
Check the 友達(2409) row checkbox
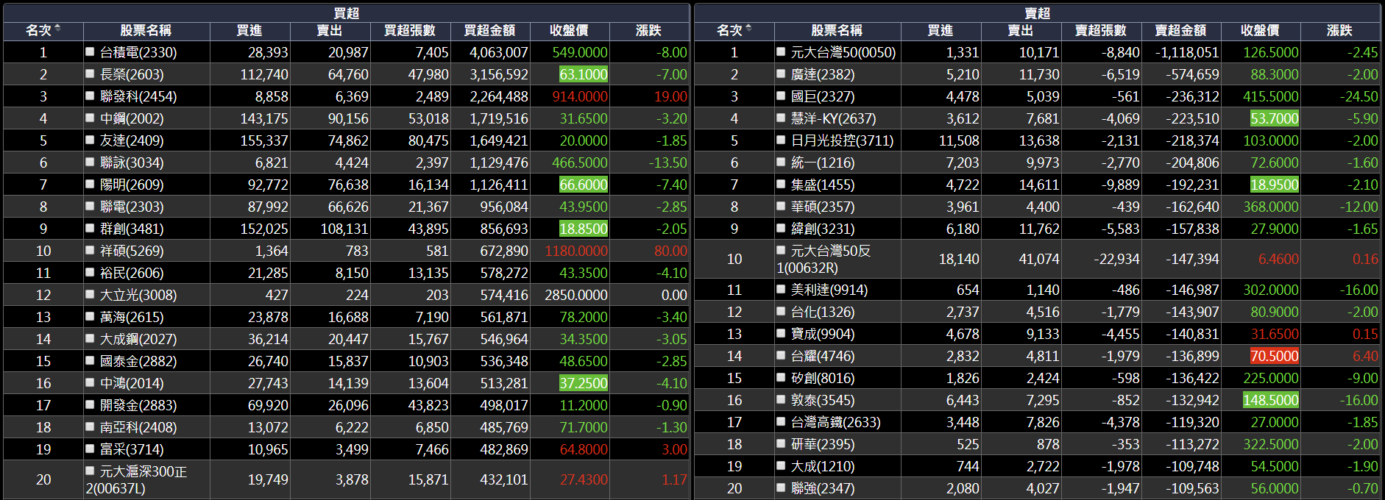pos(90,140)
